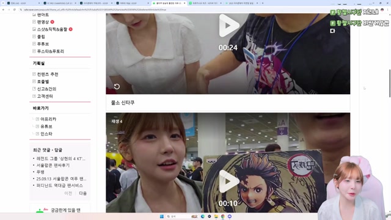Click the replay icon on the first video
Viewport: 391px width, 220px height.
point(117,86)
